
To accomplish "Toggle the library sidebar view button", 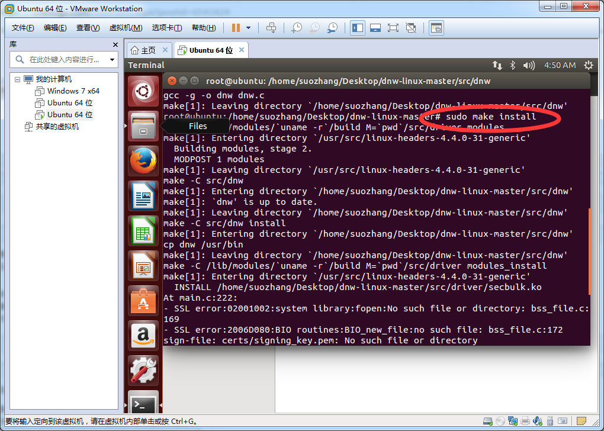I will click(x=358, y=28).
